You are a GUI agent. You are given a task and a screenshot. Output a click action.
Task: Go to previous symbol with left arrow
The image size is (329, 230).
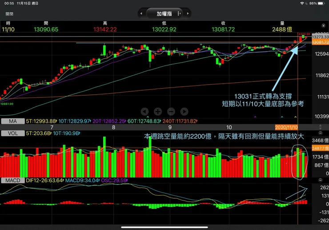pyautogui.click(x=141, y=13)
